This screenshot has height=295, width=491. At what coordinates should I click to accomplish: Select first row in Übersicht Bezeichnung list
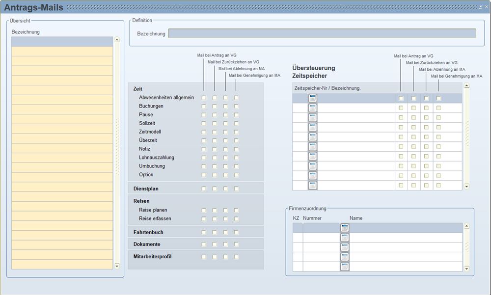pyautogui.click(x=62, y=42)
